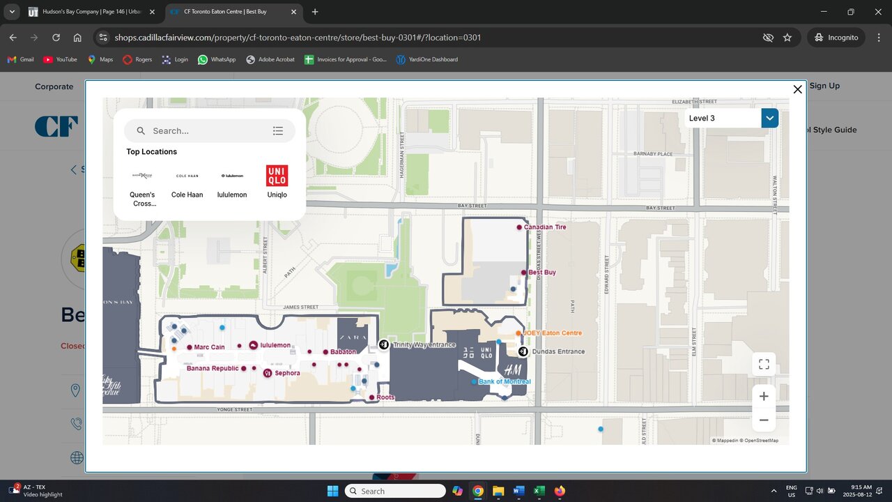Close the map dialog with X
This screenshot has width=892, height=502.
coord(798,89)
